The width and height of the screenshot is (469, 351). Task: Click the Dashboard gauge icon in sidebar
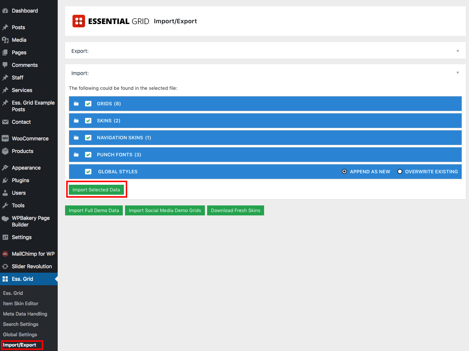5,11
